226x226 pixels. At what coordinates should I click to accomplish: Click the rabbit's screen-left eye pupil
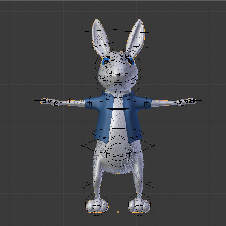tap(106, 62)
